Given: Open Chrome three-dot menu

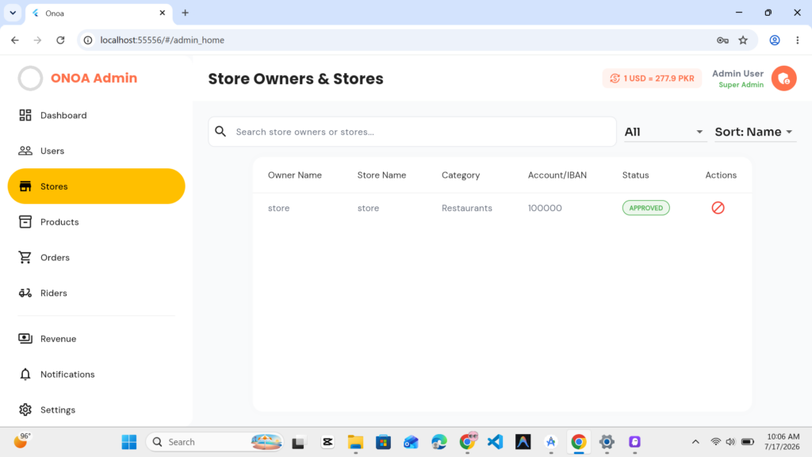Looking at the screenshot, I should pyautogui.click(x=798, y=40).
